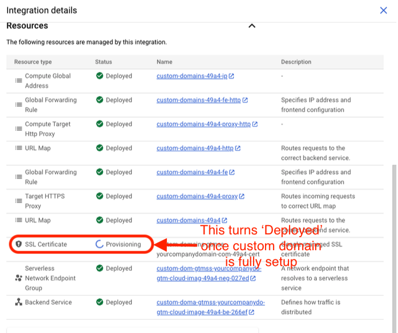The height and width of the screenshot is (333, 398).
Task: Open custom-domains-49a4-fe-http link
Action: coord(198,100)
